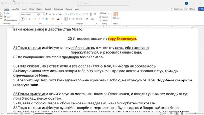This screenshot has width=204, height=115.
Task: Check Accessibility: Investigate in status bar
Action: 42,114
